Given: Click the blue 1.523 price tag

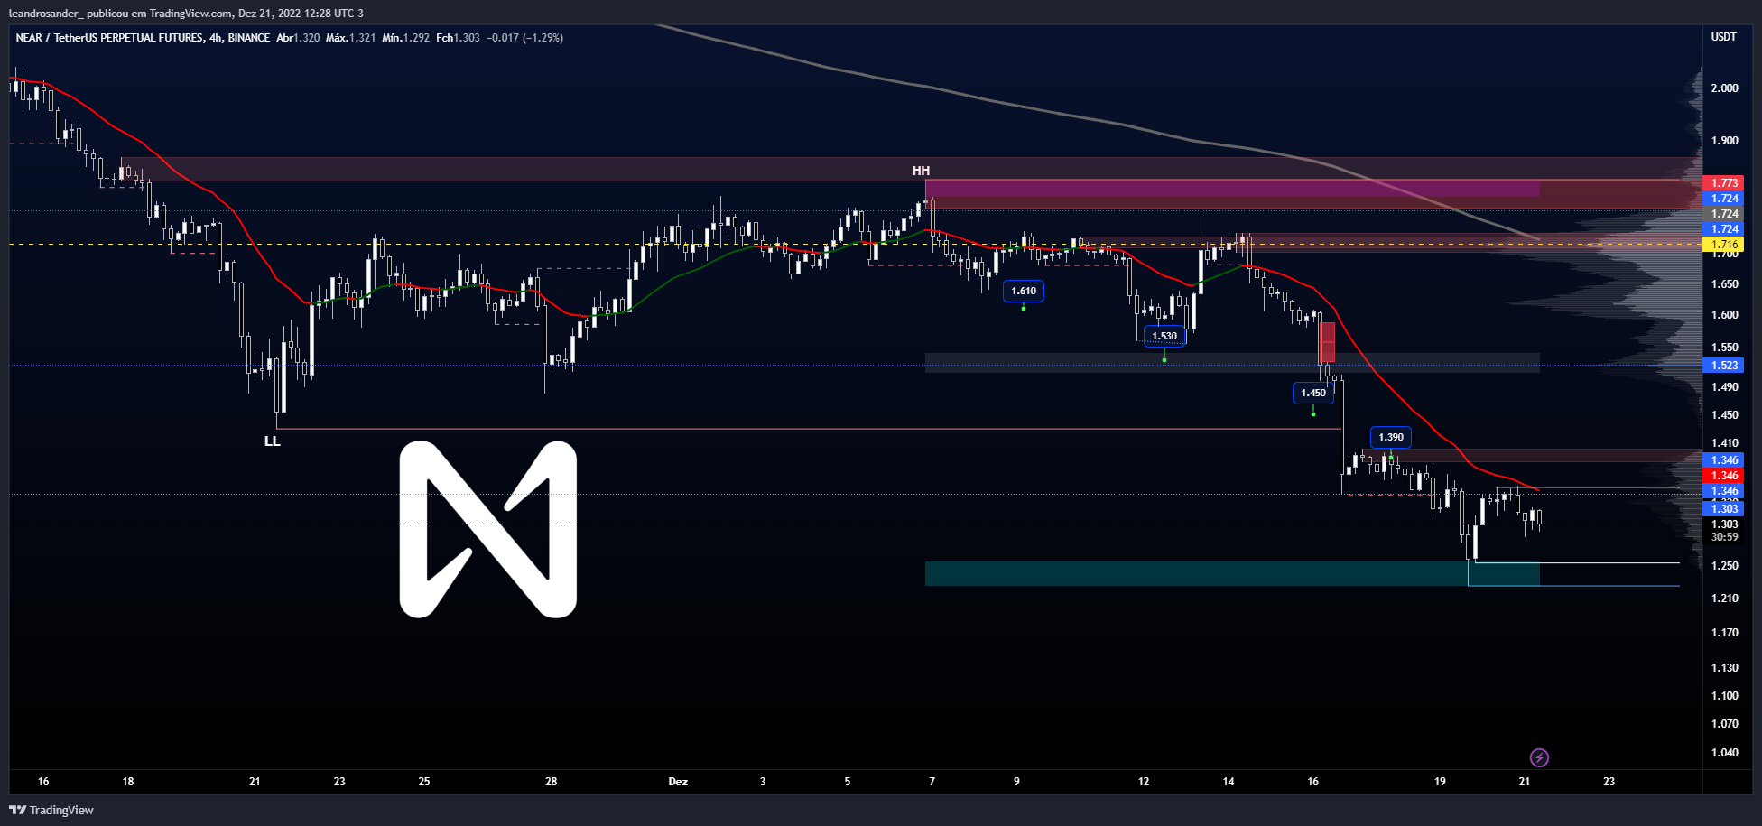Looking at the screenshot, I should tap(1723, 366).
